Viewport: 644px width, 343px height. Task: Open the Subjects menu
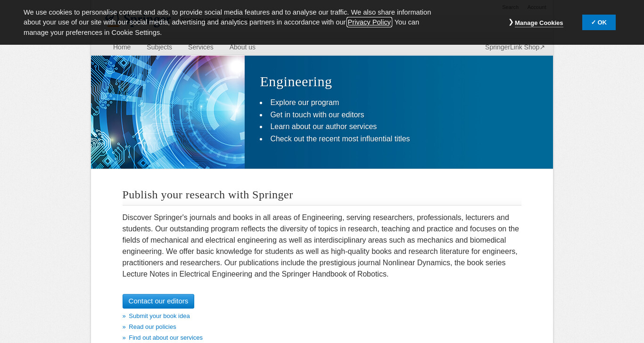click(159, 47)
